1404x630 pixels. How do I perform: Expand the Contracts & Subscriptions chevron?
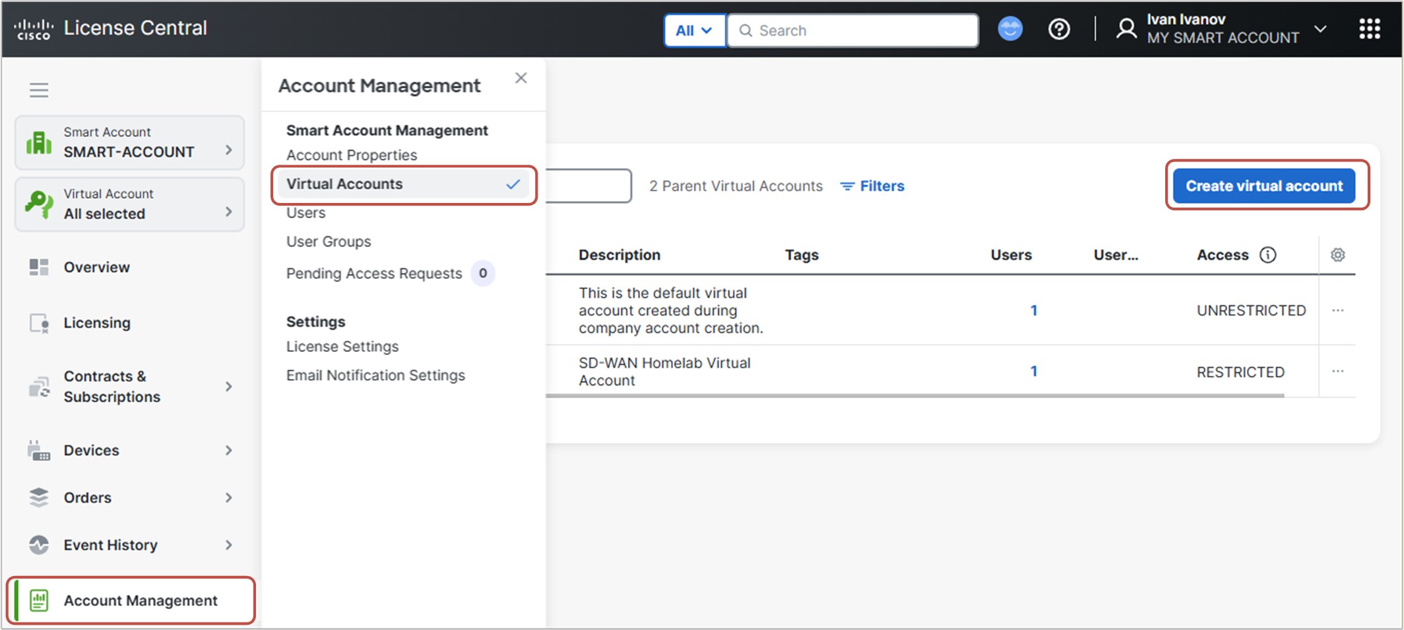[x=228, y=386]
